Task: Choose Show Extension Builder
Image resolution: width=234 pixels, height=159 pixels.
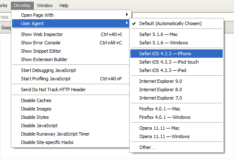Action: (71, 59)
